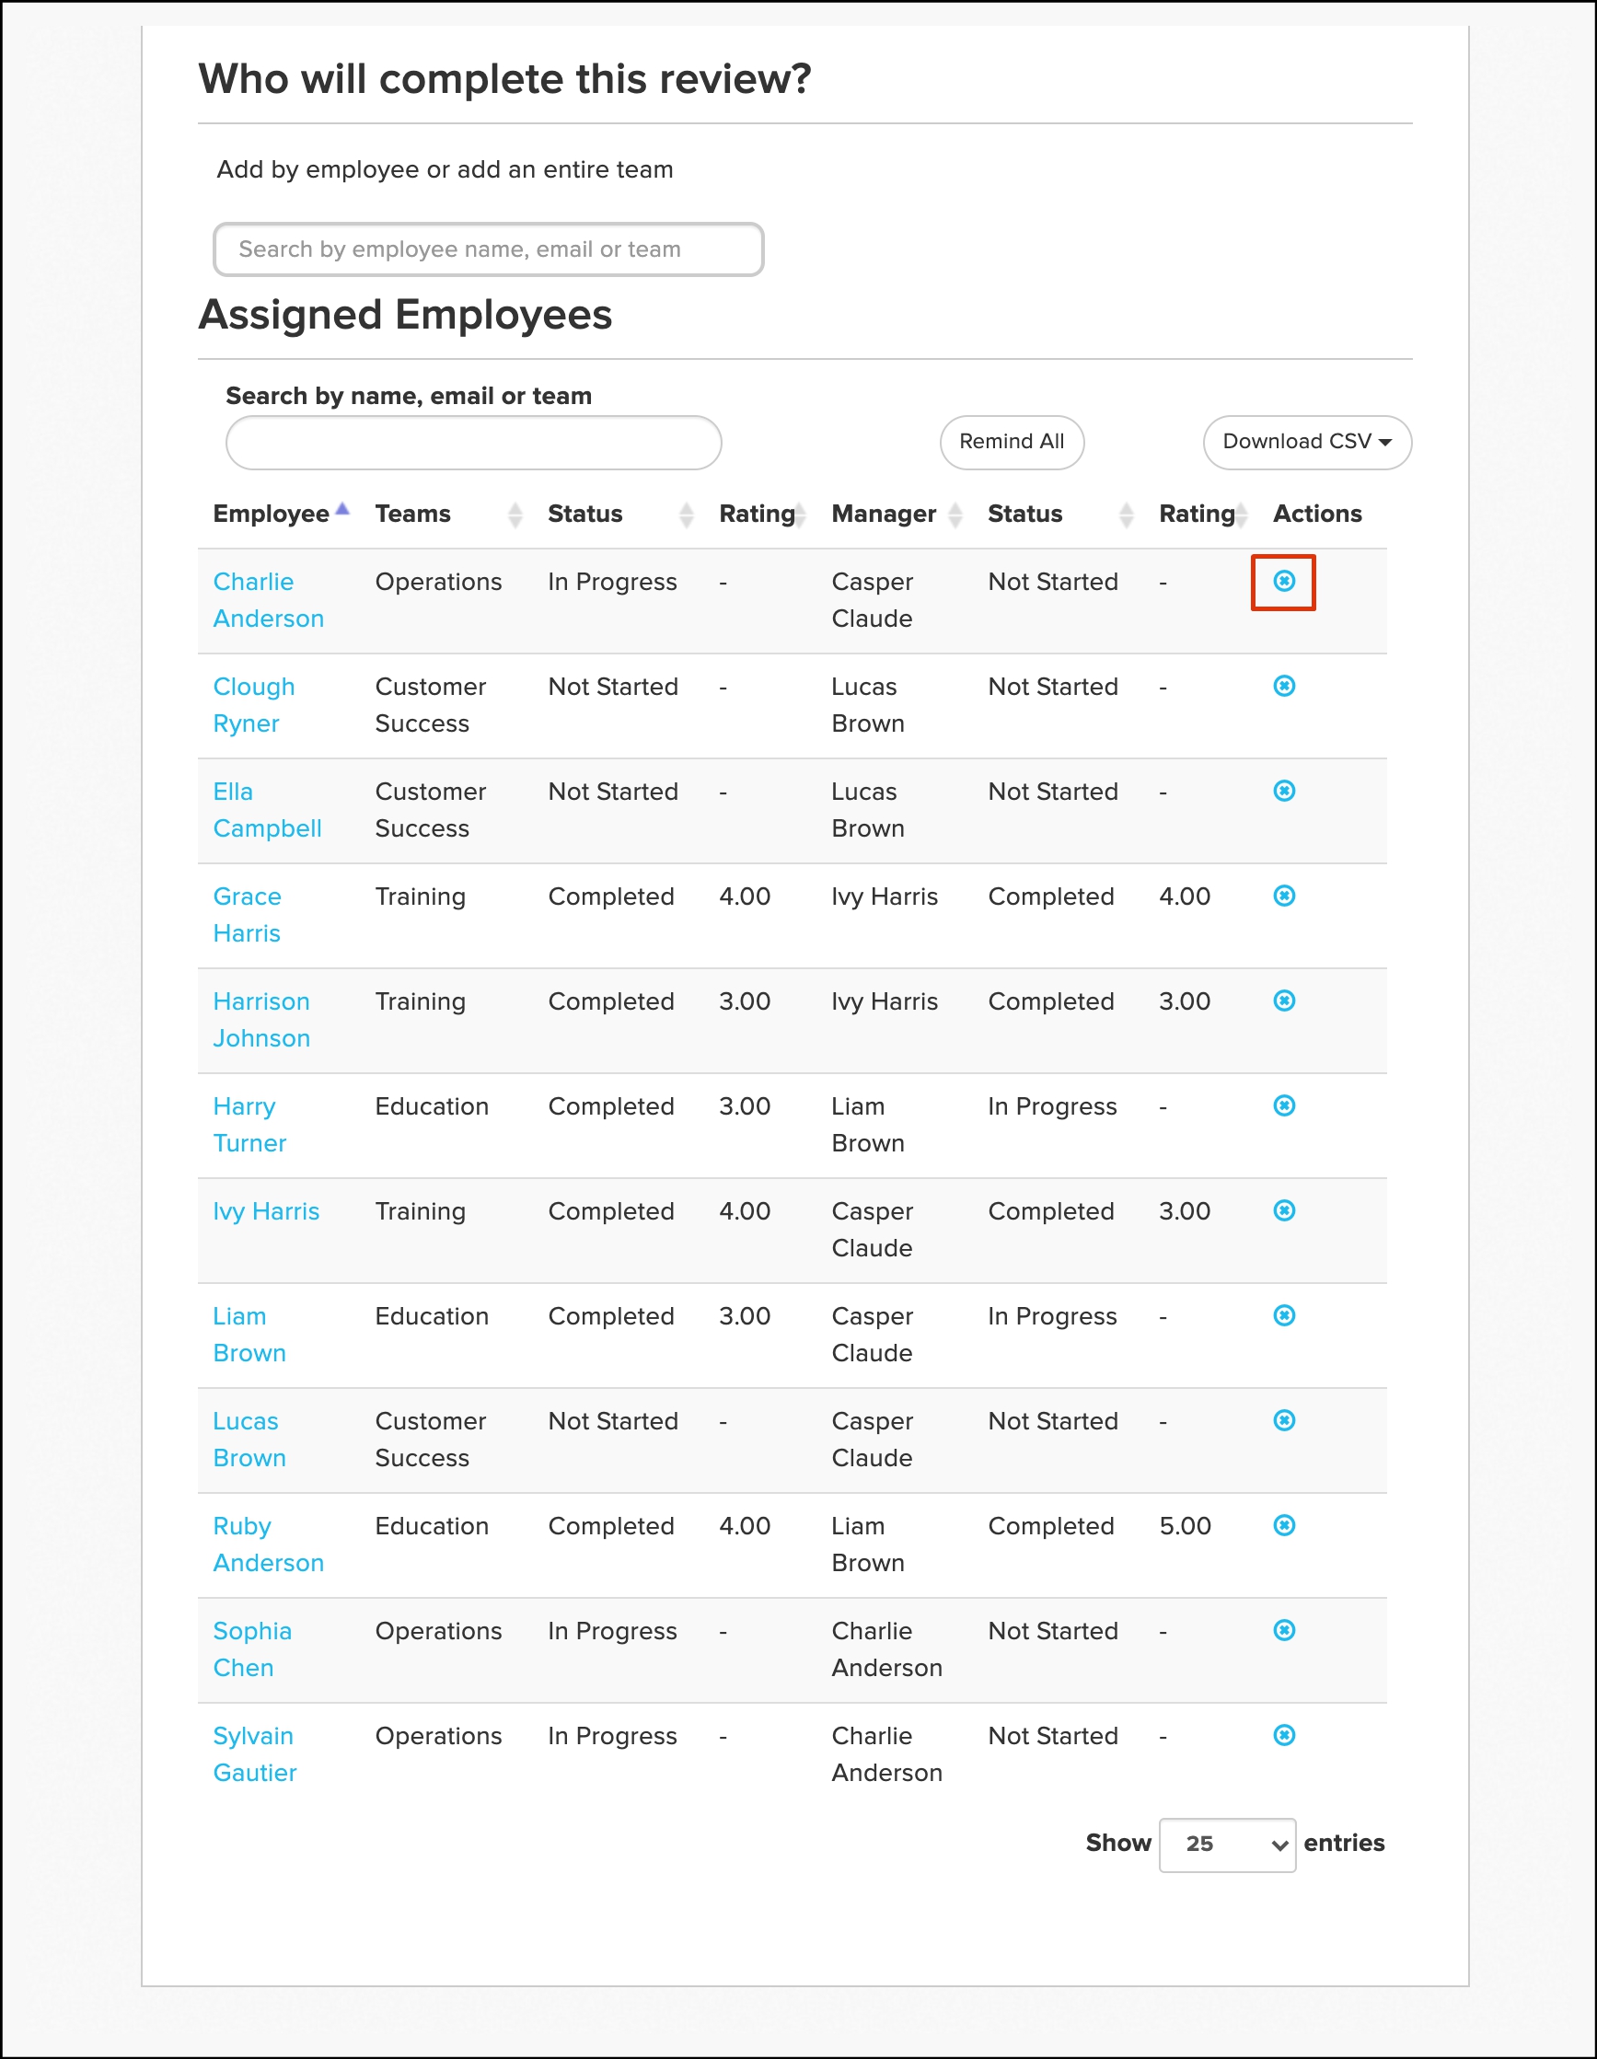Click Ella Campbell's Not Started employee status

click(x=613, y=791)
